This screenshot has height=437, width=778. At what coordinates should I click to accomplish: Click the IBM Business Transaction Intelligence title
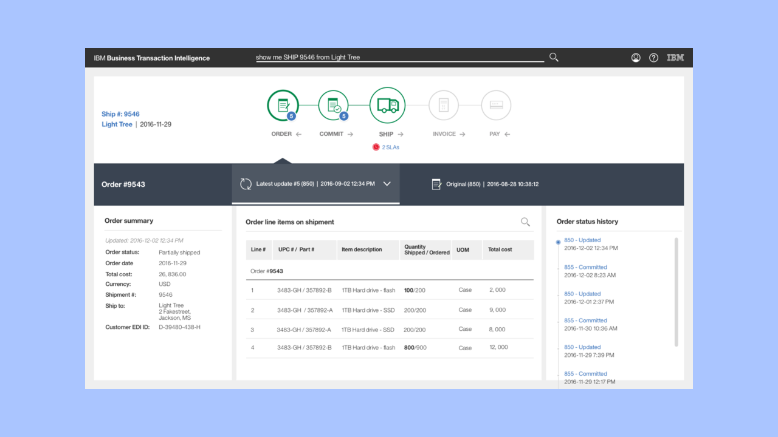click(152, 58)
